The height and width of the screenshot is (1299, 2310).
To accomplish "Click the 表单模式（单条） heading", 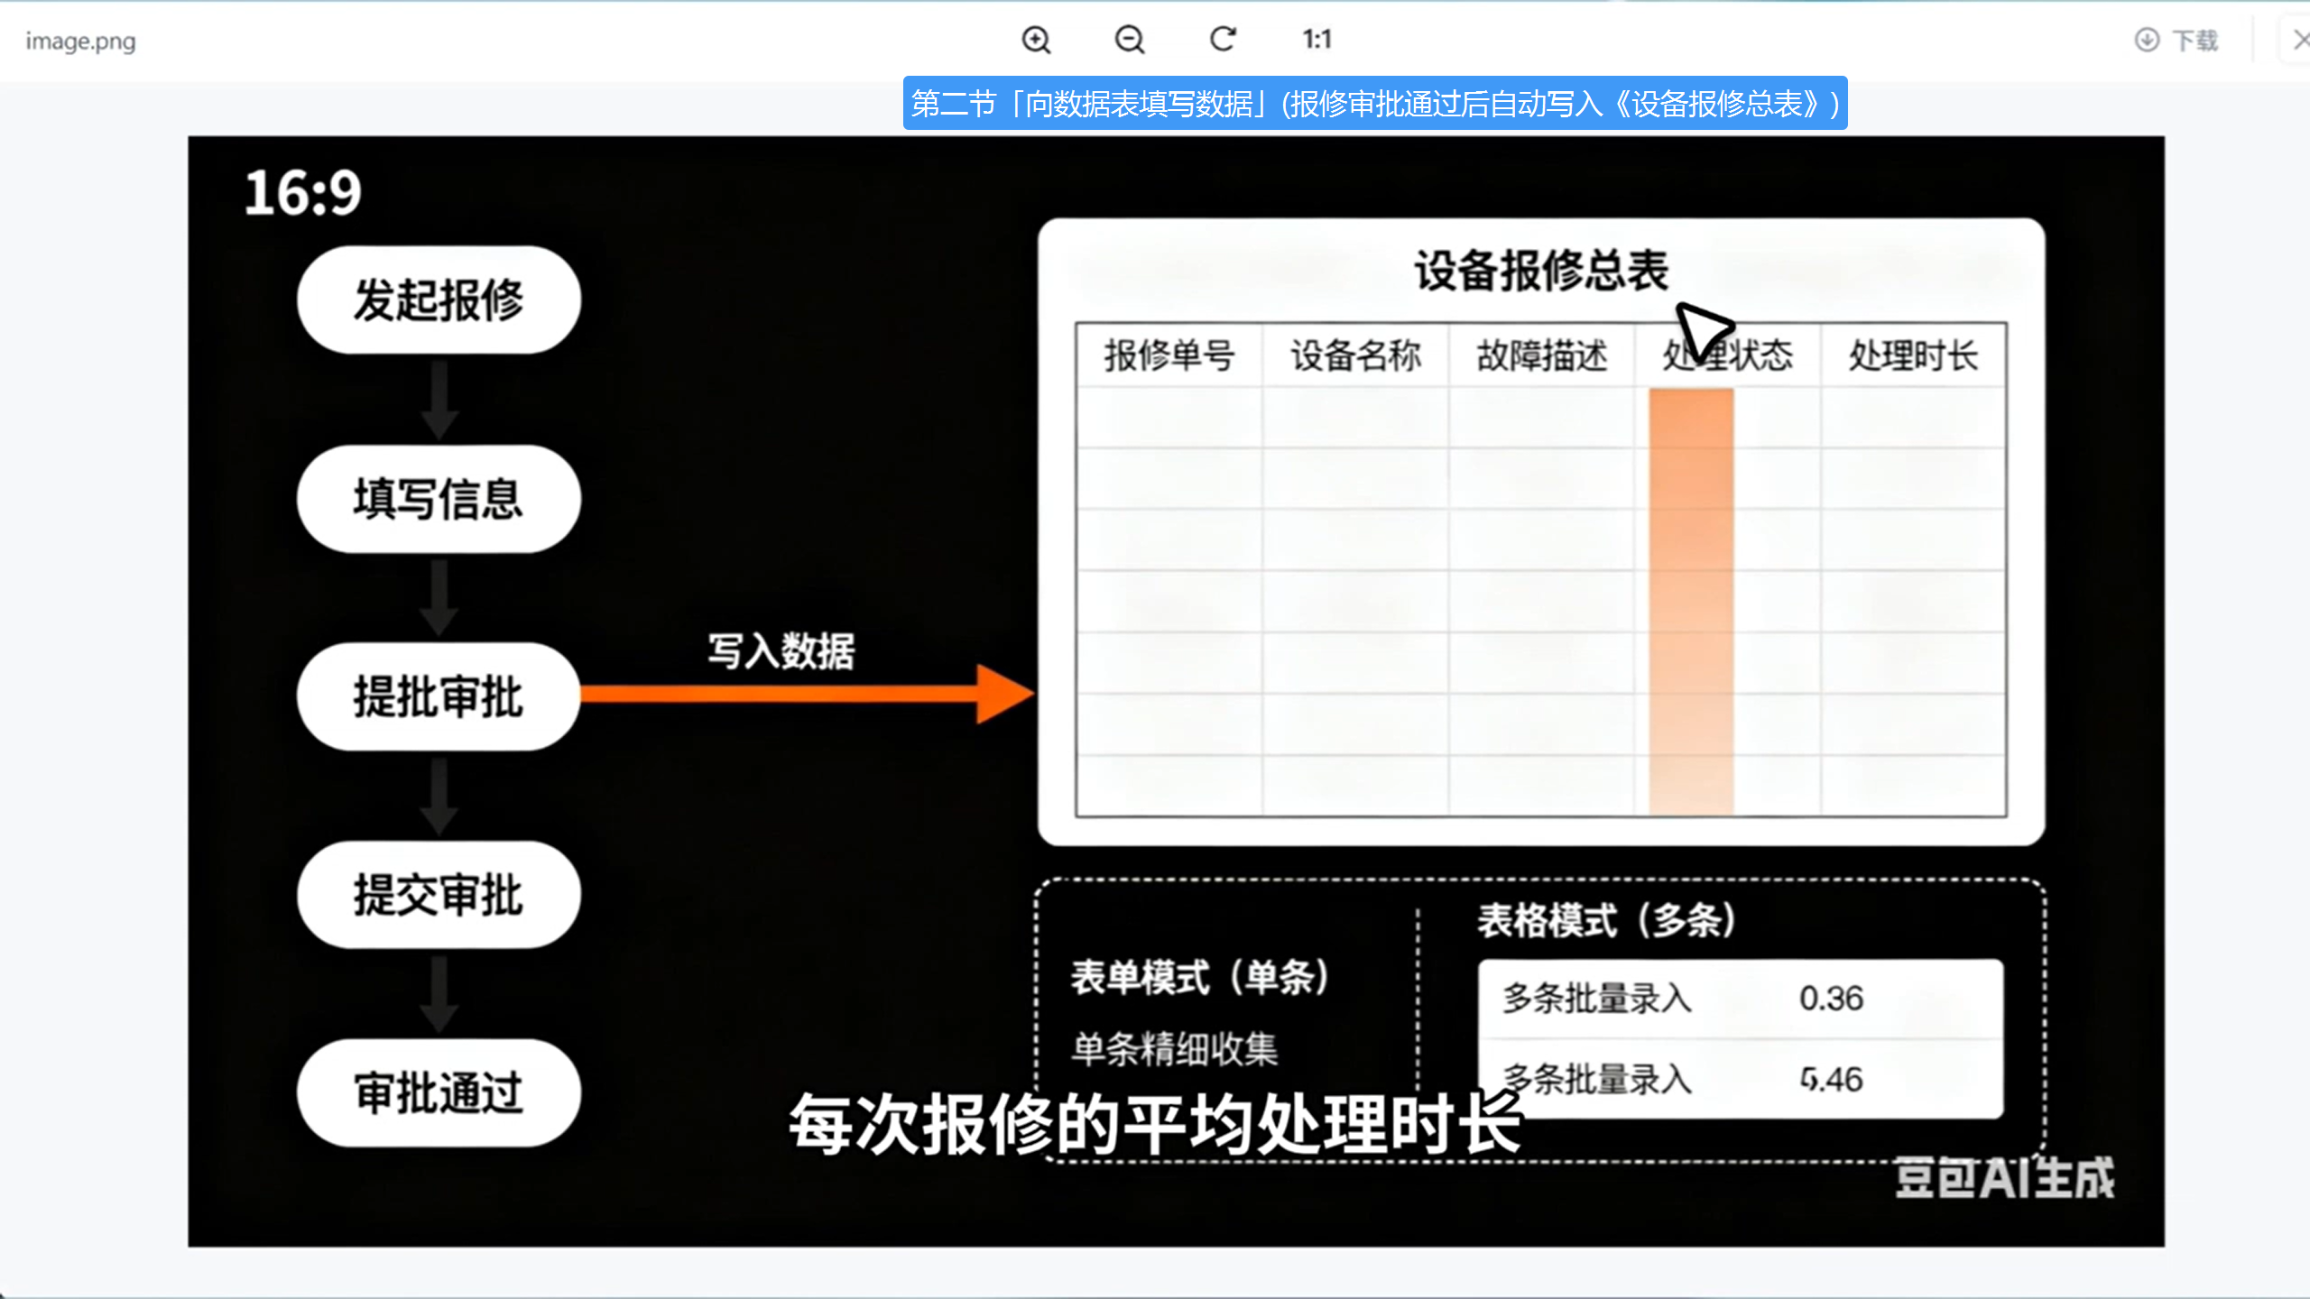I will point(1200,977).
